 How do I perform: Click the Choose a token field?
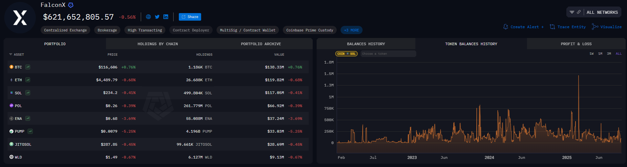(x=388, y=54)
